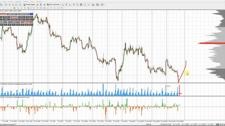
Task: Select the Custom profile button
Action: coord(30,17)
